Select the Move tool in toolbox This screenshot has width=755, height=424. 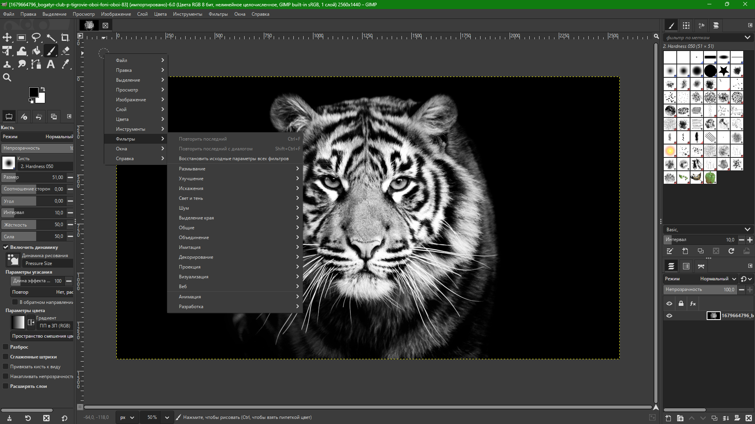(x=7, y=38)
